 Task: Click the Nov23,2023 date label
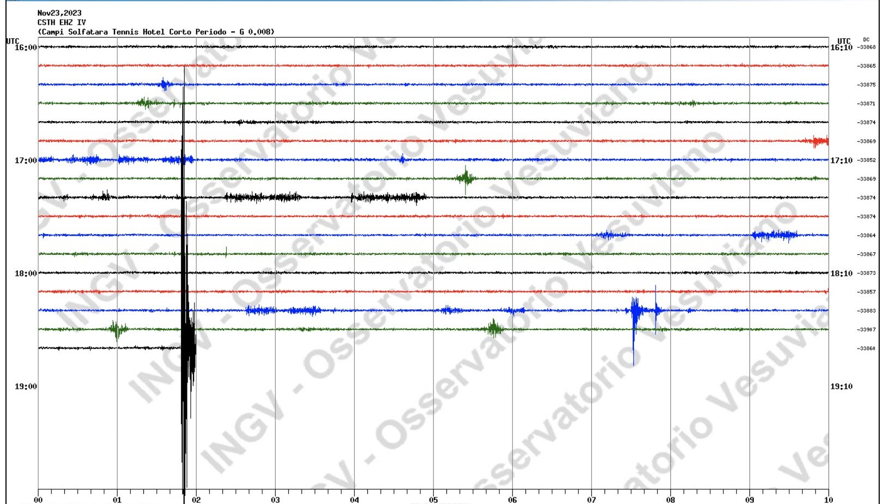59,13
